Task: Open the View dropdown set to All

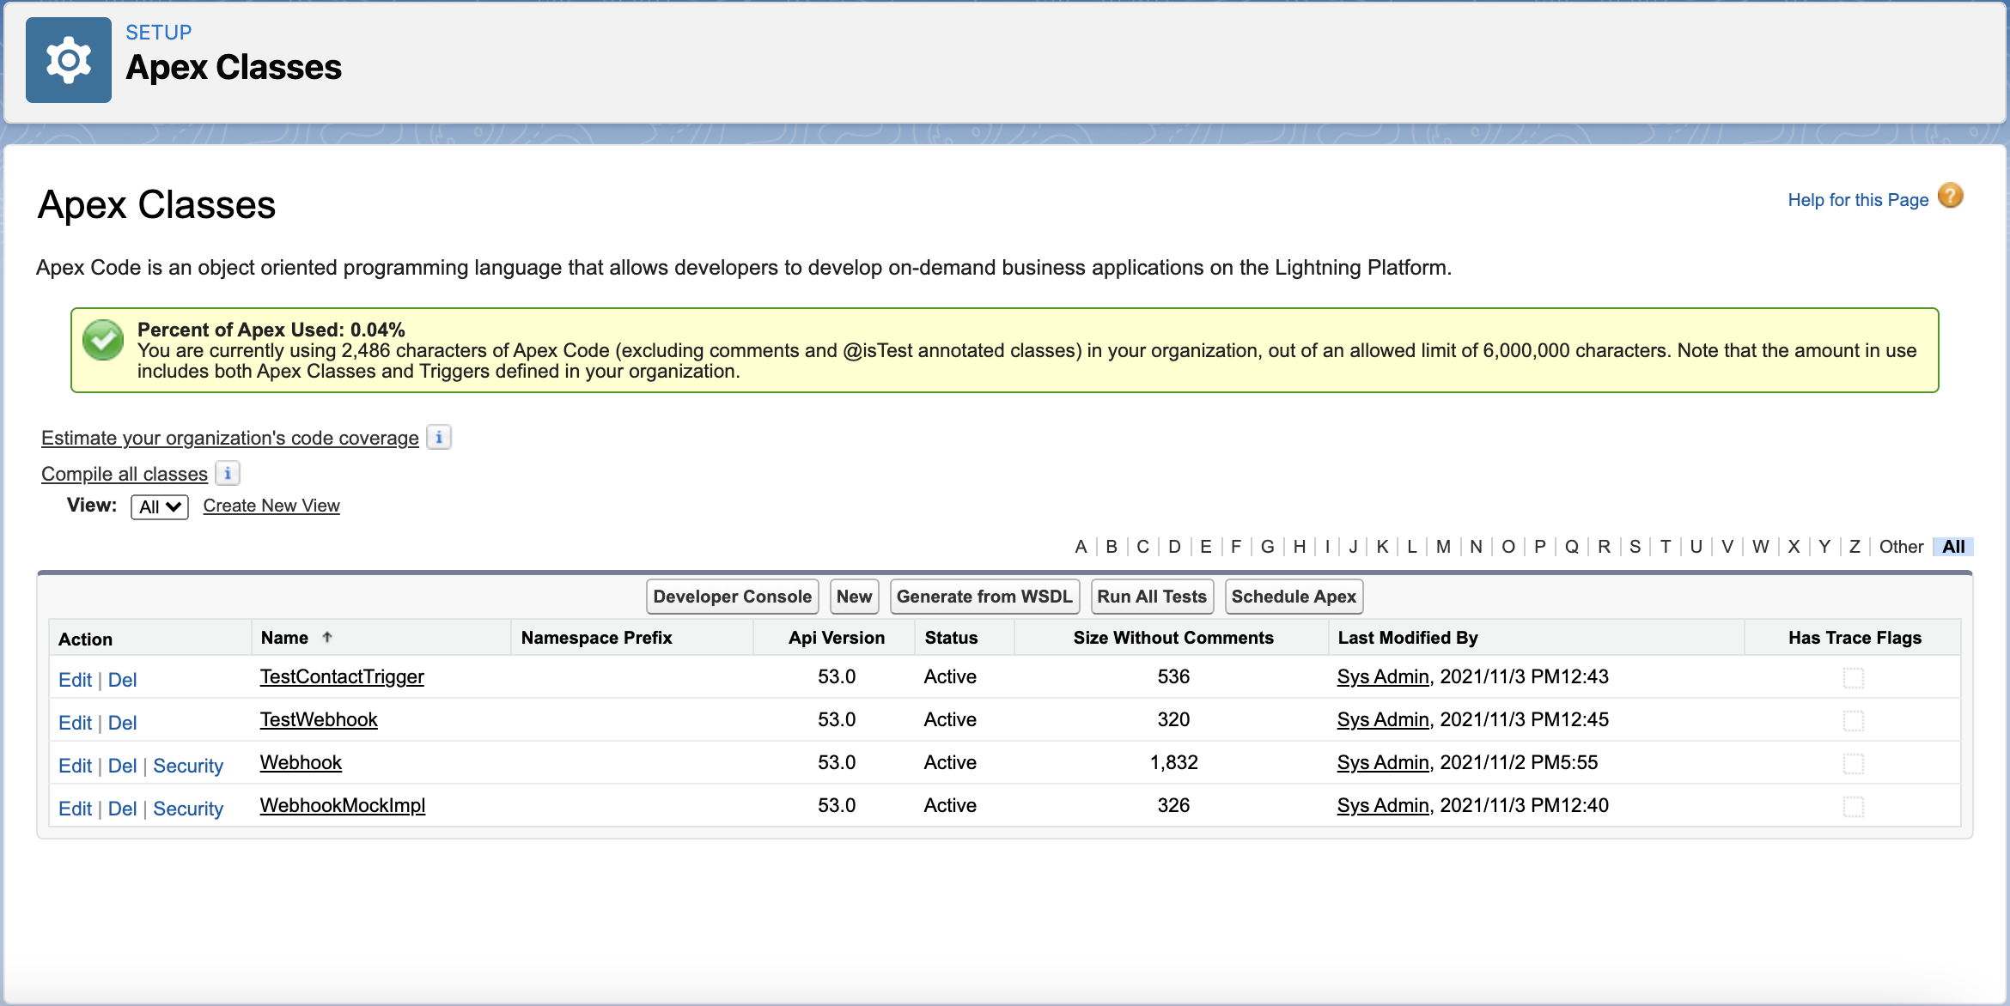Action: 159,506
